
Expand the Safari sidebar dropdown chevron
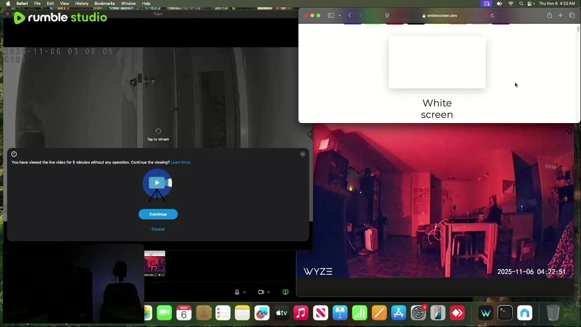point(340,15)
